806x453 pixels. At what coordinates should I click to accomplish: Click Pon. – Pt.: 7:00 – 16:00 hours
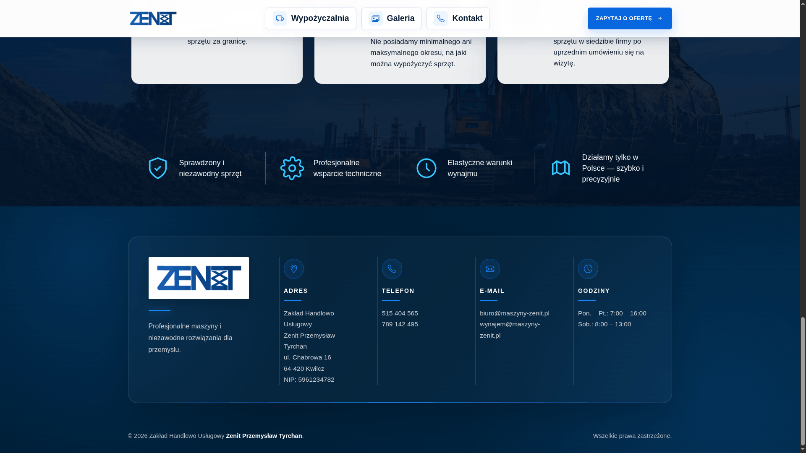pos(612,313)
